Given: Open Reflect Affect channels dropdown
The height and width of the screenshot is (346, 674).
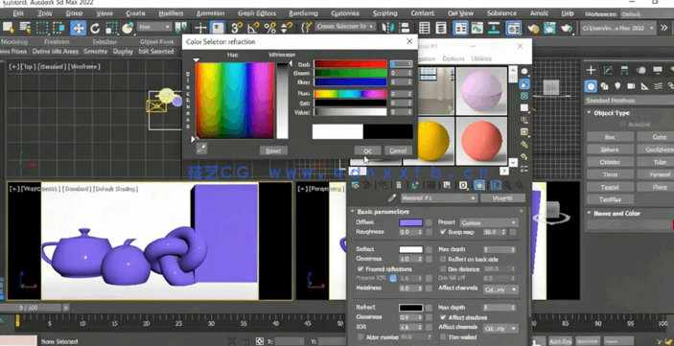Looking at the screenshot, I should (500, 289).
